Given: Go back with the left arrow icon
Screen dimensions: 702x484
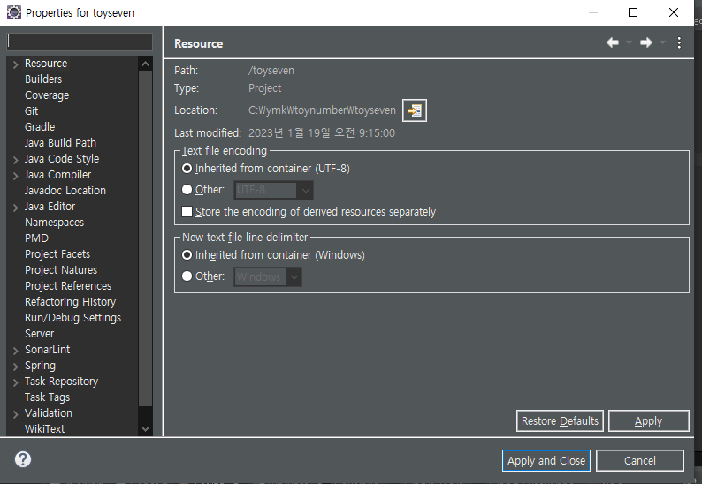Looking at the screenshot, I should coord(613,42).
